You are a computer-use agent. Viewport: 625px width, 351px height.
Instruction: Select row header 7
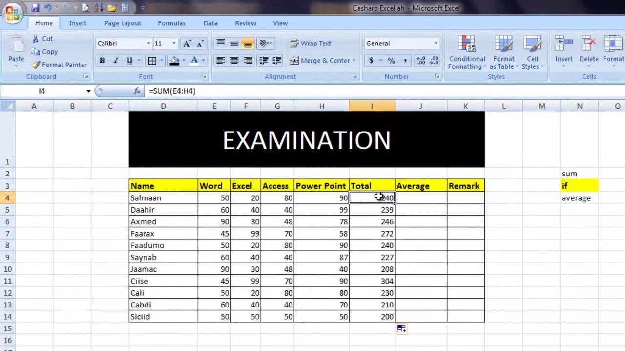click(7, 234)
